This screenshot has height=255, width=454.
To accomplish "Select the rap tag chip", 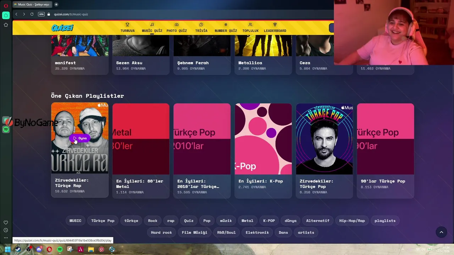I will [171, 221].
